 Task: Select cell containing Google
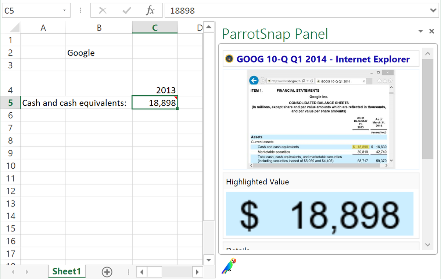point(99,53)
